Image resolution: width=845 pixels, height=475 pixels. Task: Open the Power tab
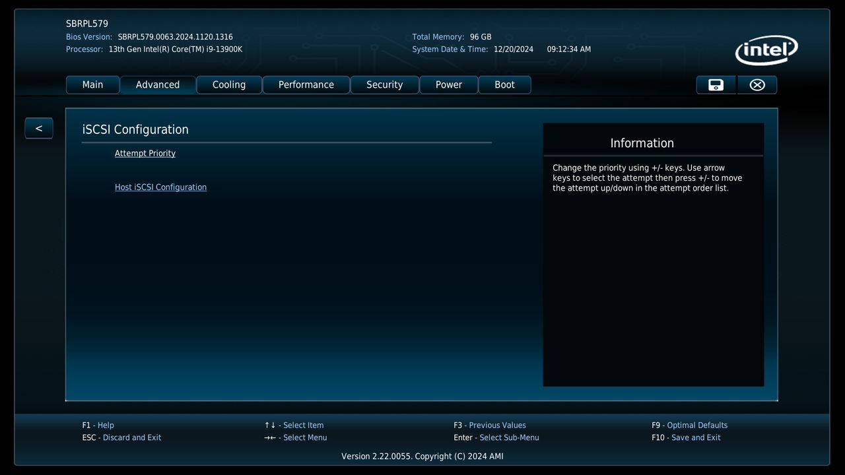point(449,84)
